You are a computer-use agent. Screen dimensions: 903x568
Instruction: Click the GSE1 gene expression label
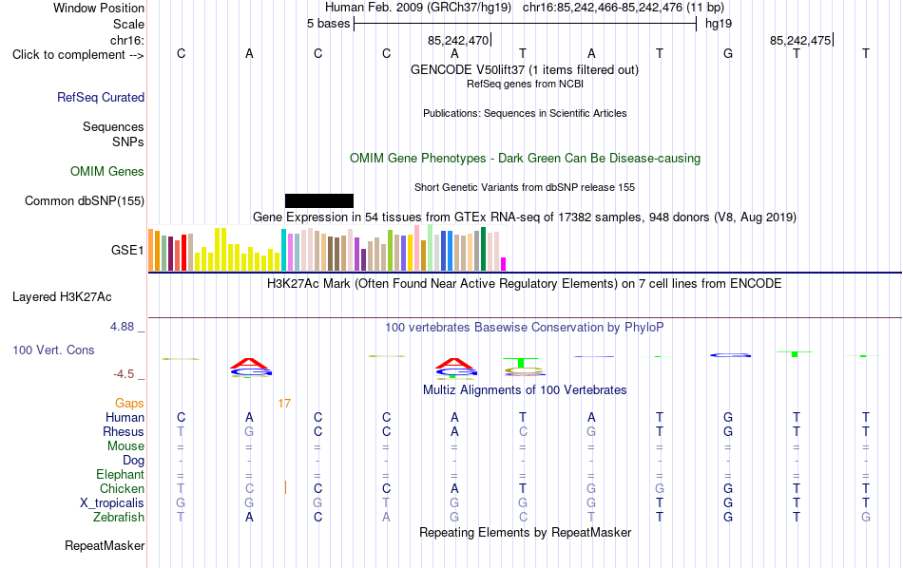click(127, 250)
